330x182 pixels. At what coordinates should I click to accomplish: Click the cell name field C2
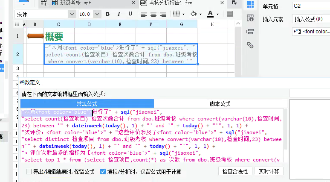[x=311, y=6]
